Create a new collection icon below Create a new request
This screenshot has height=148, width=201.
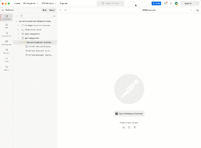click(129, 127)
